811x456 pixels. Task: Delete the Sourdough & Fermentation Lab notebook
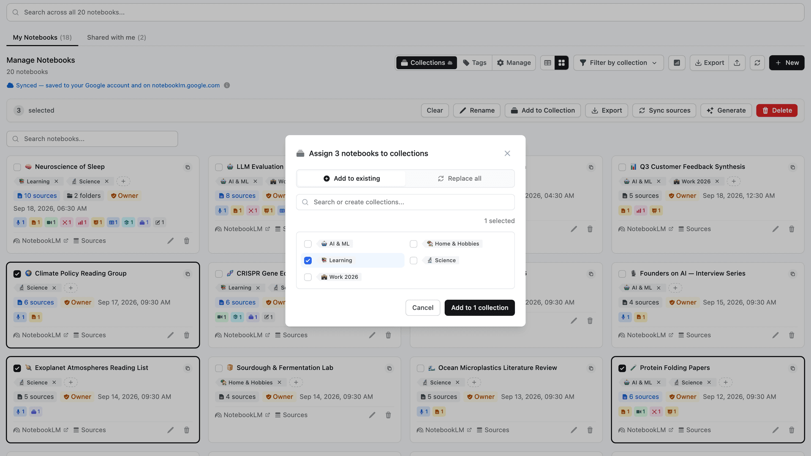click(388, 415)
